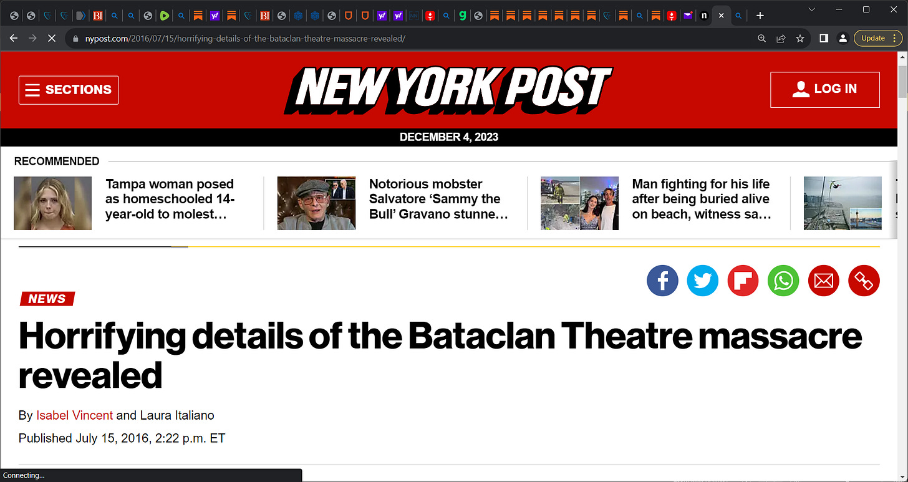The width and height of the screenshot is (908, 482).
Task: Open the Chrome profile menu
Action: click(x=843, y=38)
